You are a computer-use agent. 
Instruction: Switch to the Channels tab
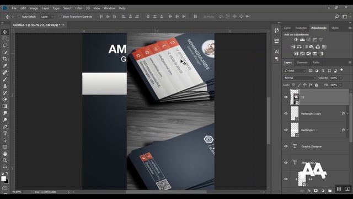point(302,62)
